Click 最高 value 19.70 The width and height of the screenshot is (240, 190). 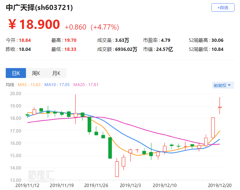[70, 40]
